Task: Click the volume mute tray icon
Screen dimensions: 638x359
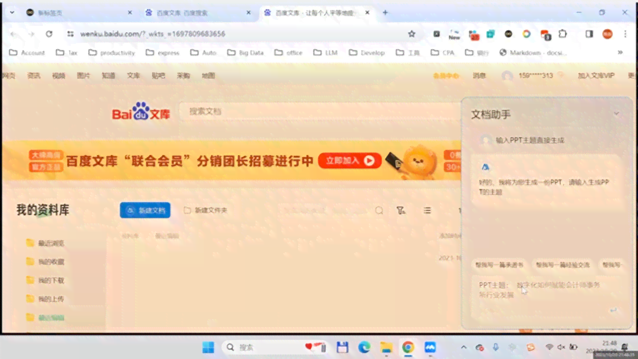Action: pyautogui.click(x=561, y=347)
